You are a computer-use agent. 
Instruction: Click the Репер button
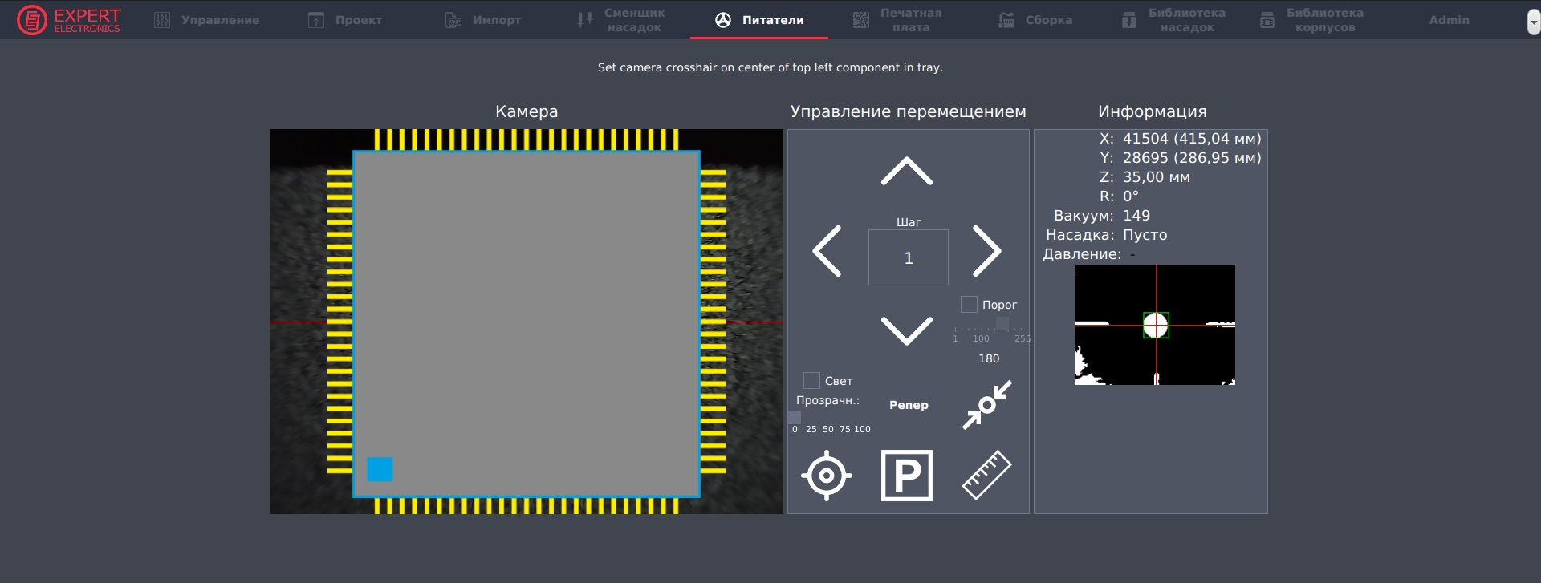tap(909, 405)
